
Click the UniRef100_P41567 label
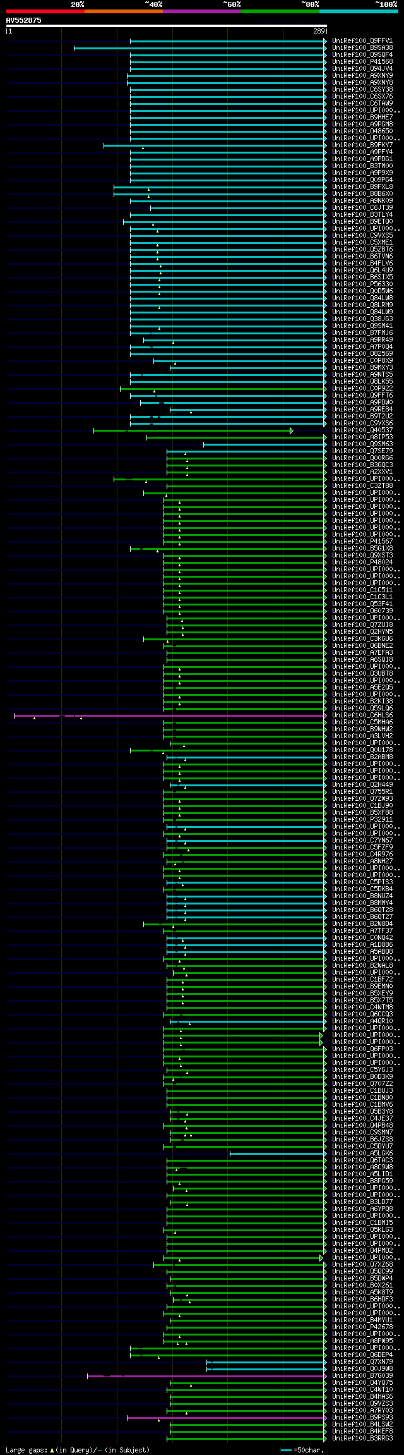coord(362,542)
